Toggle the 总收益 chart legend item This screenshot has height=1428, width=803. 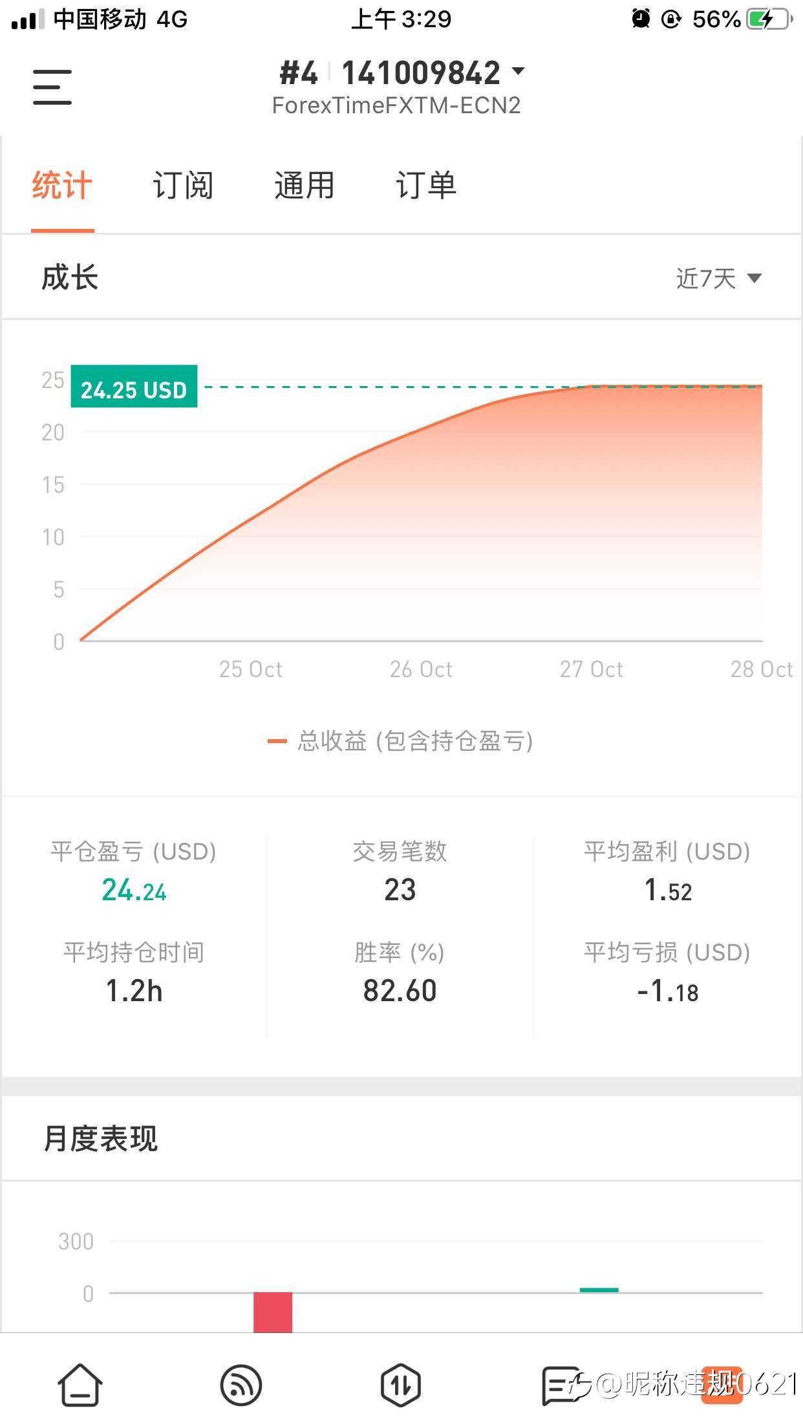(400, 741)
